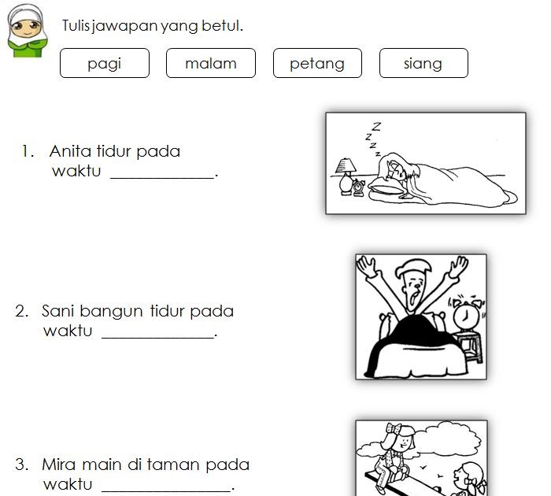Image resolution: width=551 pixels, height=496 pixels.
Task: Click the blank line for question 1
Action: (x=162, y=177)
